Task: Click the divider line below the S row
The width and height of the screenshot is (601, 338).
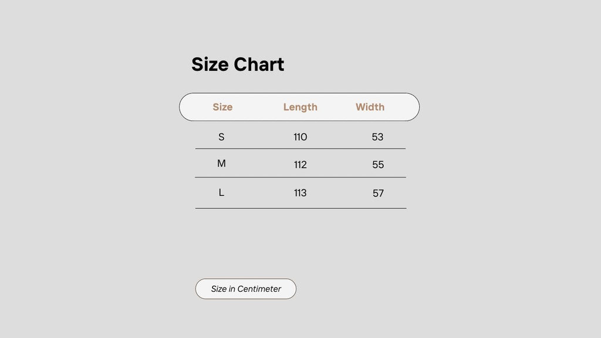Action: click(x=300, y=148)
